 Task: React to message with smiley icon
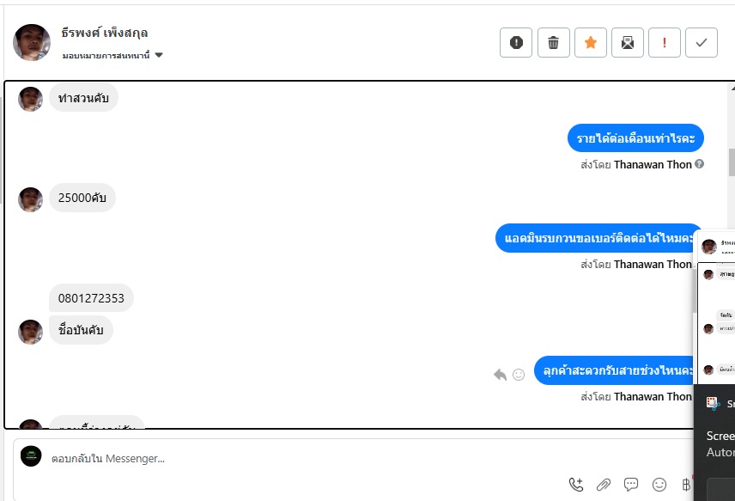(519, 375)
